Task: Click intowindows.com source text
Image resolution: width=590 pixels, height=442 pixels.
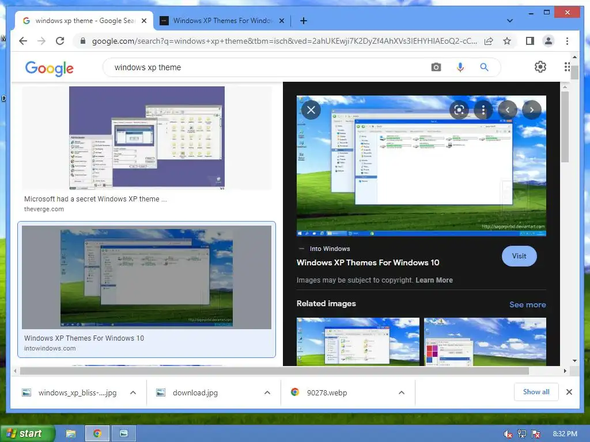Action: pos(50,348)
